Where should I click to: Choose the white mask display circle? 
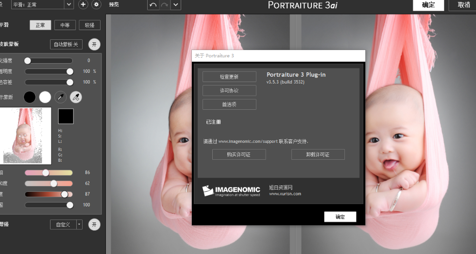click(x=45, y=97)
